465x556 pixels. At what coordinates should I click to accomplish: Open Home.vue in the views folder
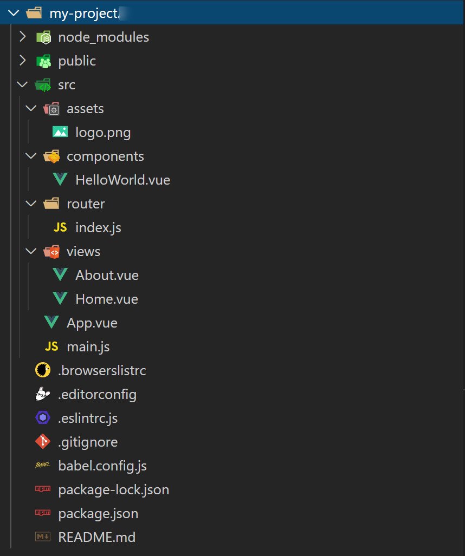coord(106,299)
